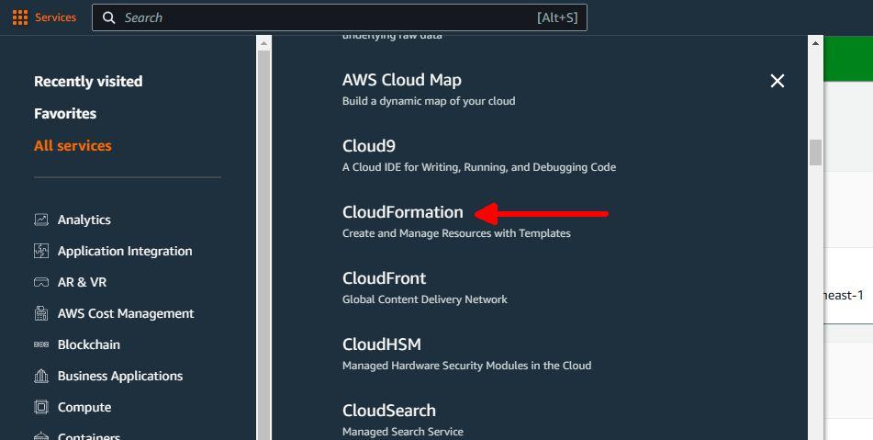Image resolution: width=873 pixels, height=440 pixels.
Task: Click 'A Cloud IDE for Writing' description
Action: pos(479,167)
